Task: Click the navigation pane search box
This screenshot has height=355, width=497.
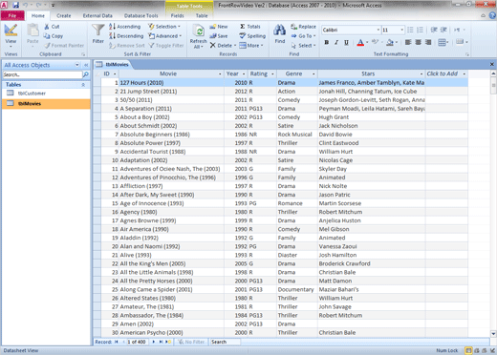Action: pos(42,74)
